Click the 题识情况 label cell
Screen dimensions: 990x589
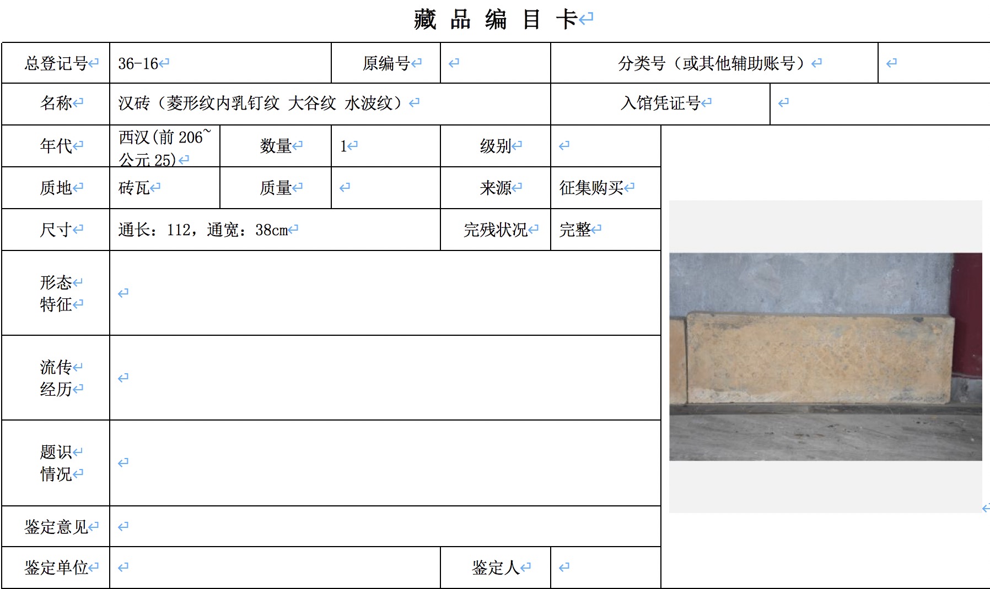pyautogui.click(x=56, y=463)
